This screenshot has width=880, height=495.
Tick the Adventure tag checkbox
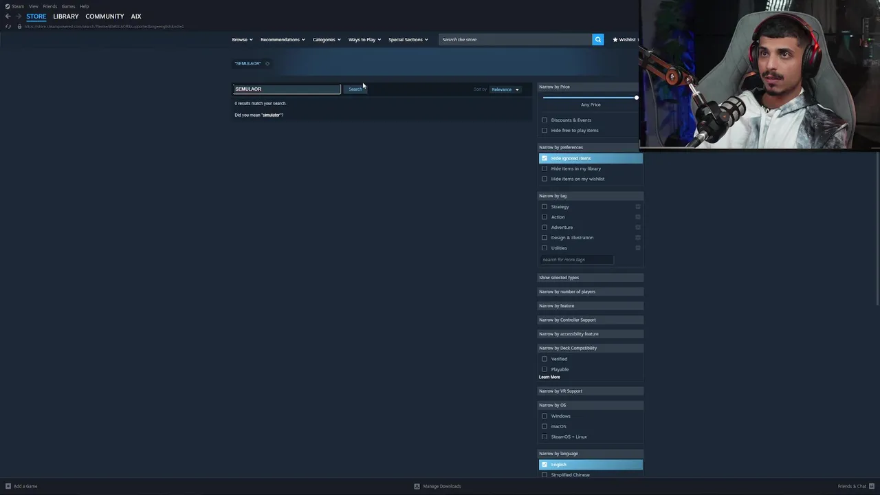point(544,227)
